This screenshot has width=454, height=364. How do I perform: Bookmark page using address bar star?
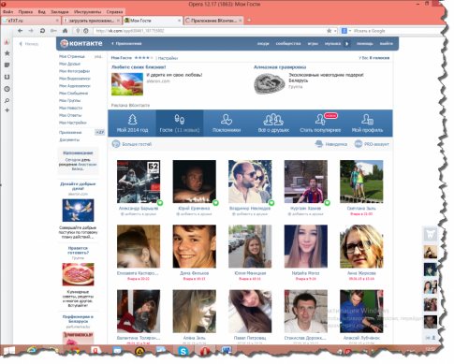[x=329, y=31]
